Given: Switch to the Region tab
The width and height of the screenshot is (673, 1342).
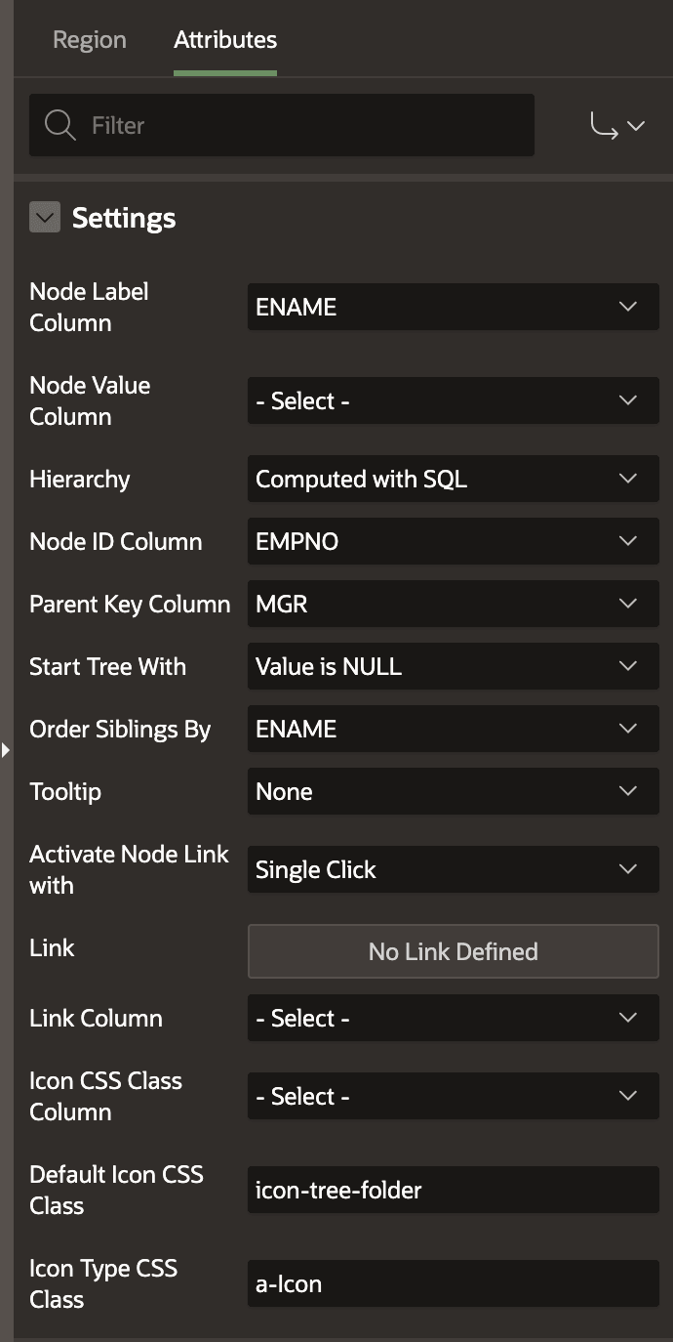Looking at the screenshot, I should [90, 40].
